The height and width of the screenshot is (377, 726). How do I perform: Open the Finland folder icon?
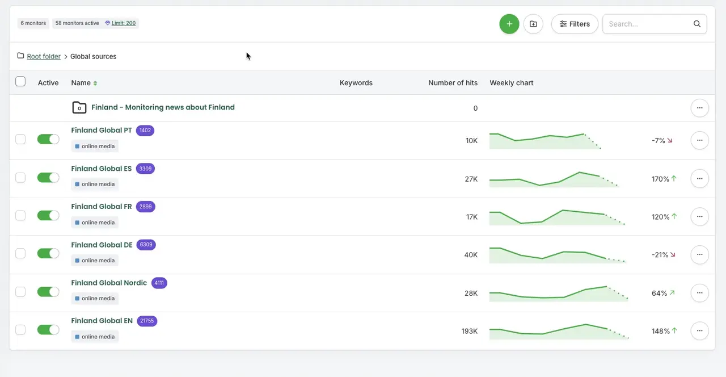click(x=79, y=107)
